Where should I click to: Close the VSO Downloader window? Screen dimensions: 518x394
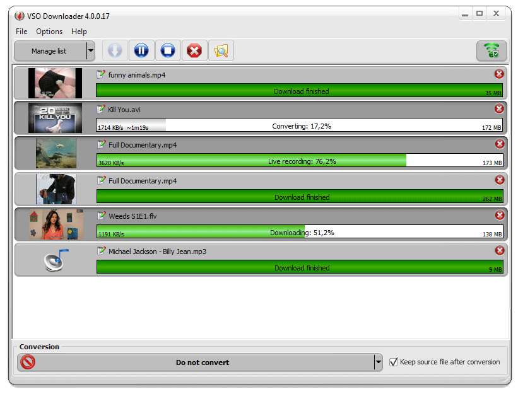tap(496, 13)
